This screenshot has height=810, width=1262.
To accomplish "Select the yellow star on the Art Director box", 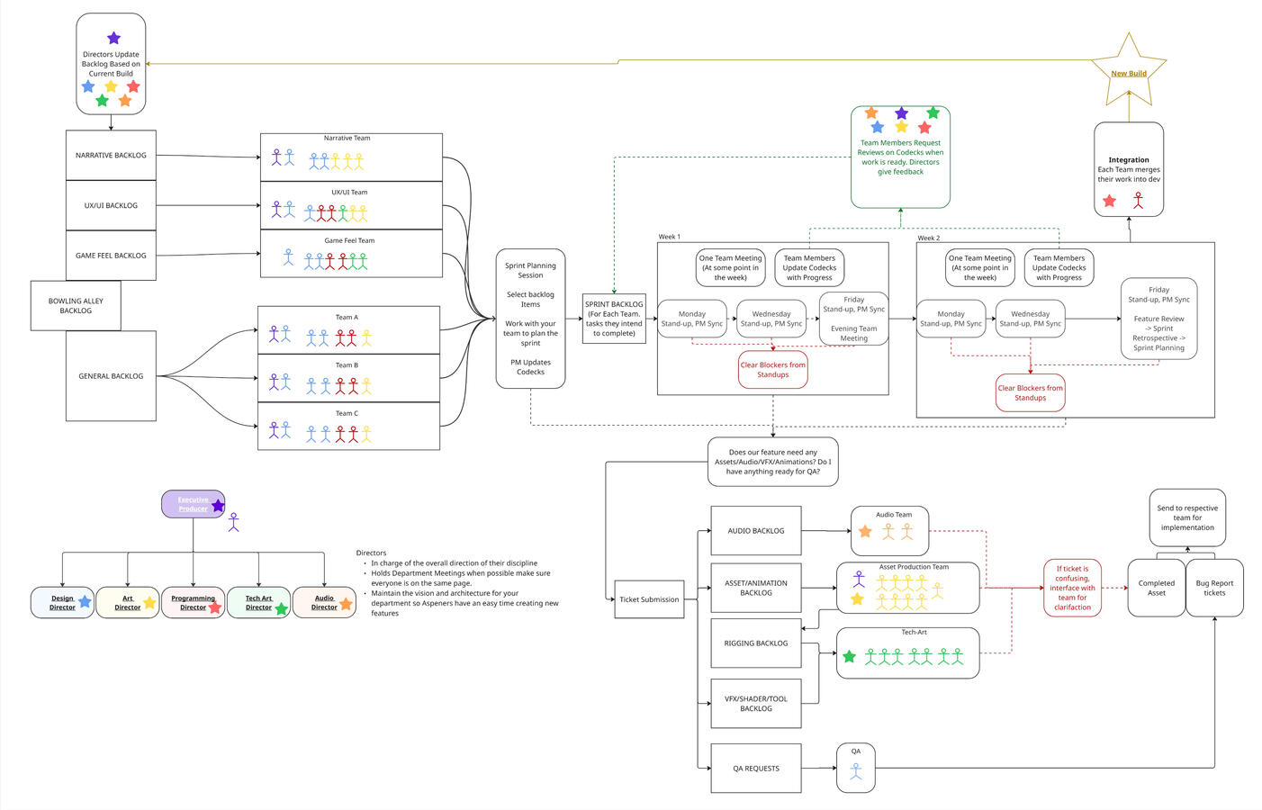I will coord(150,601).
